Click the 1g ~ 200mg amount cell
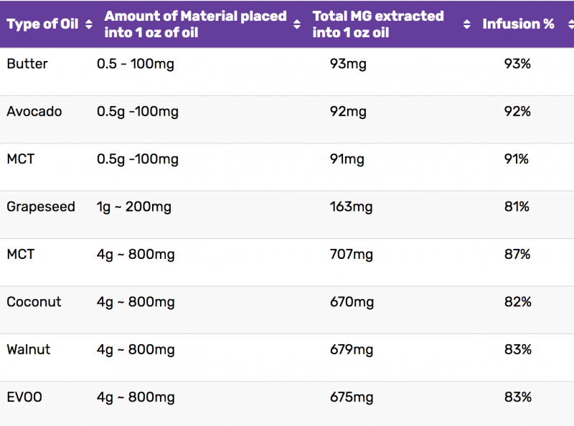 pyautogui.click(x=134, y=207)
